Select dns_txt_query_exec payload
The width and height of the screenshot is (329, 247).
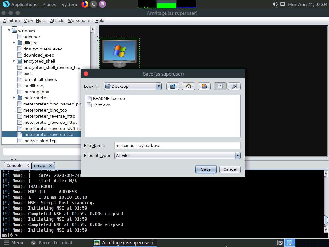click(x=43, y=49)
